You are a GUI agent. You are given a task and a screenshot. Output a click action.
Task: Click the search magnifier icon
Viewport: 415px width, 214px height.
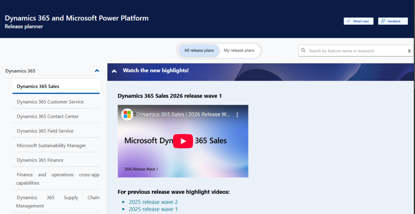coord(303,51)
